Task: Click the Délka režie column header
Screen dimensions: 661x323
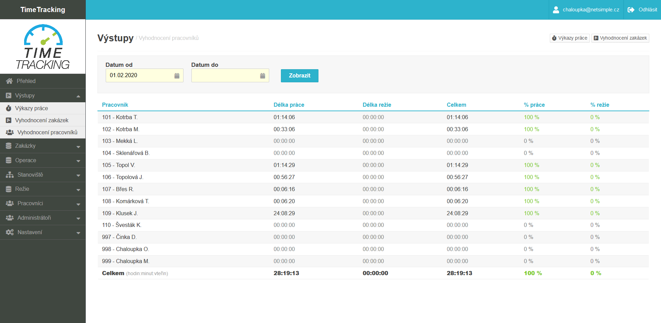Action: [x=377, y=105]
